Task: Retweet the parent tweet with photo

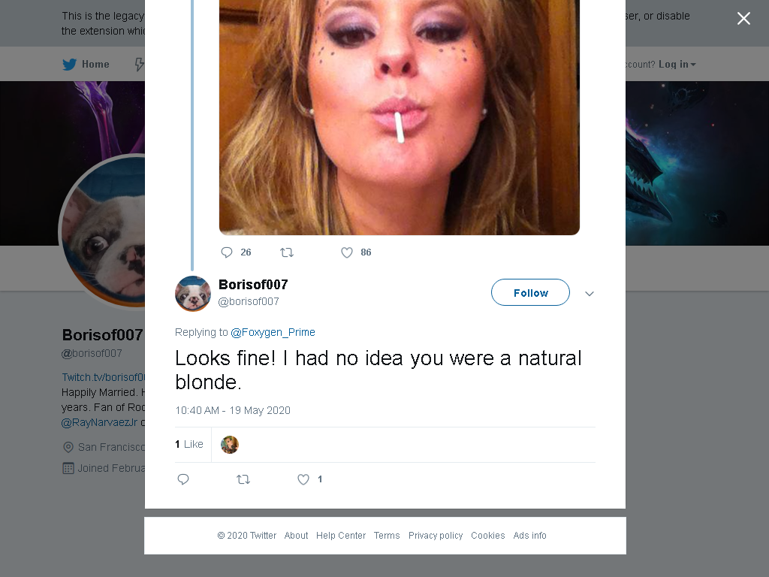Action: pyautogui.click(x=286, y=252)
